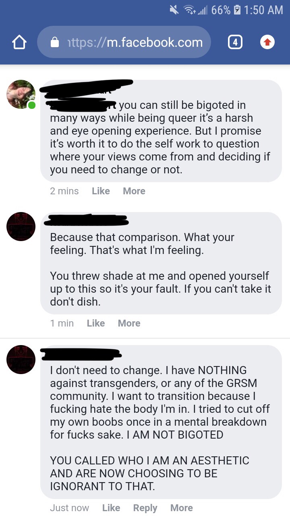
Task: Open More options on the Just now comment
Action: (182, 508)
